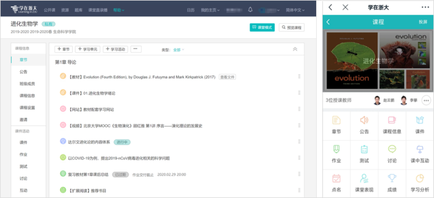Enable 课堂模式 classroom mode
The width and height of the screenshot is (434, 198).
262,27
